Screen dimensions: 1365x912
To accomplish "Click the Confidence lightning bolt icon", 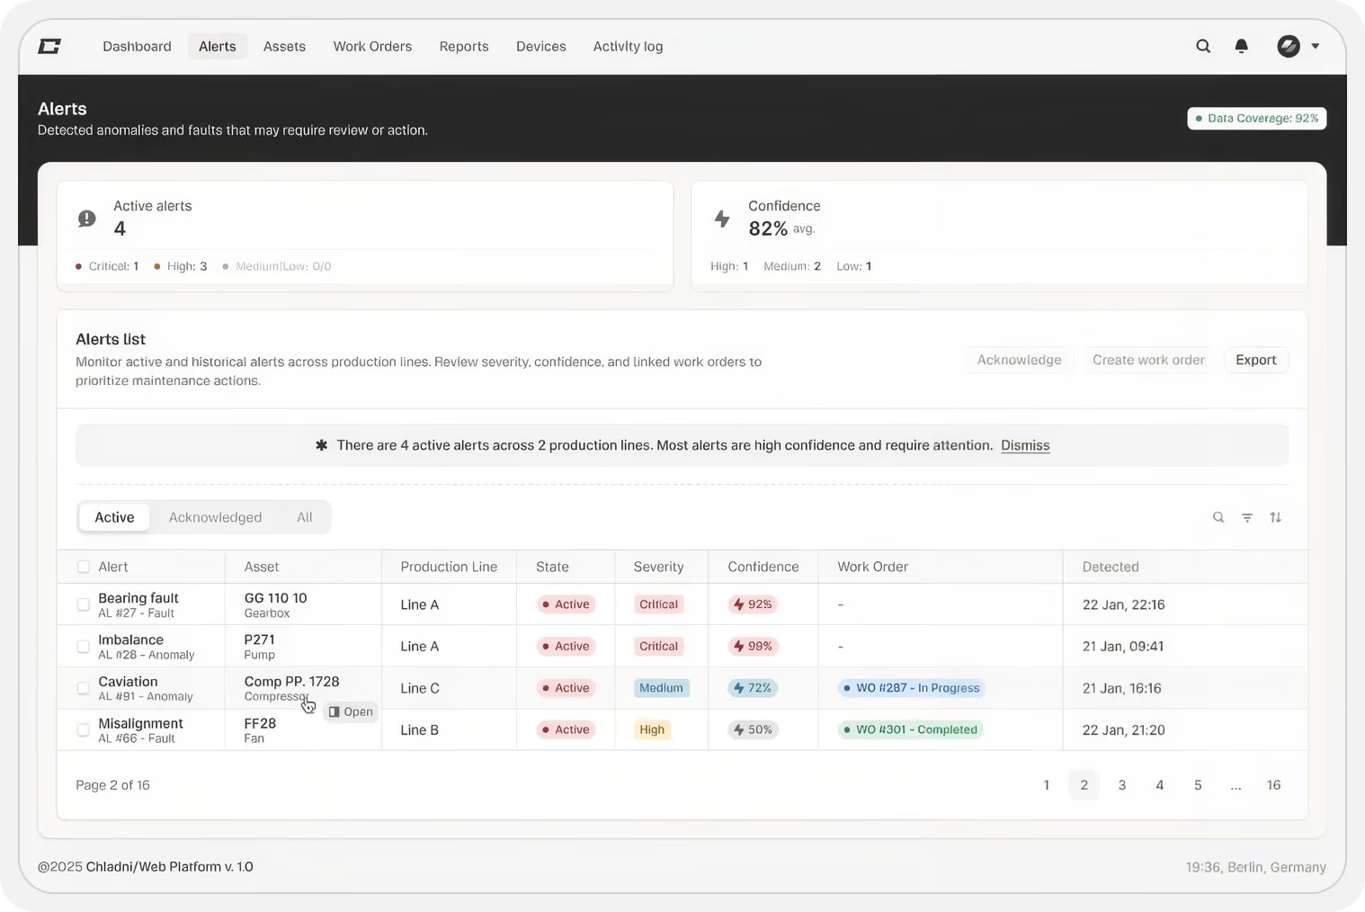I will 722,219.
